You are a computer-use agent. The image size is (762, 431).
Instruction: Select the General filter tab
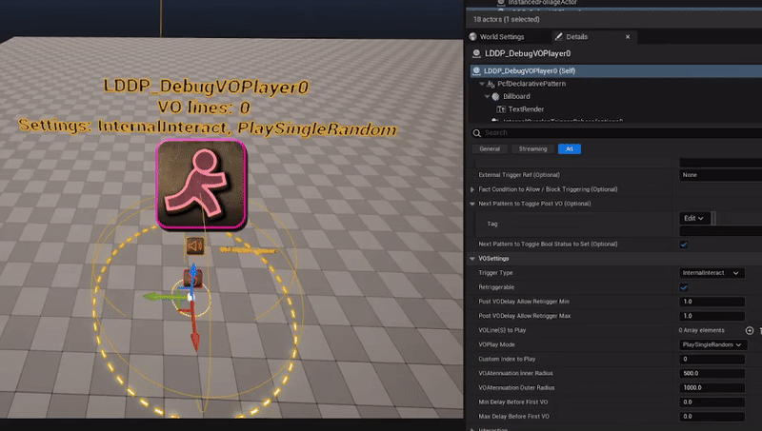(490, 149)
